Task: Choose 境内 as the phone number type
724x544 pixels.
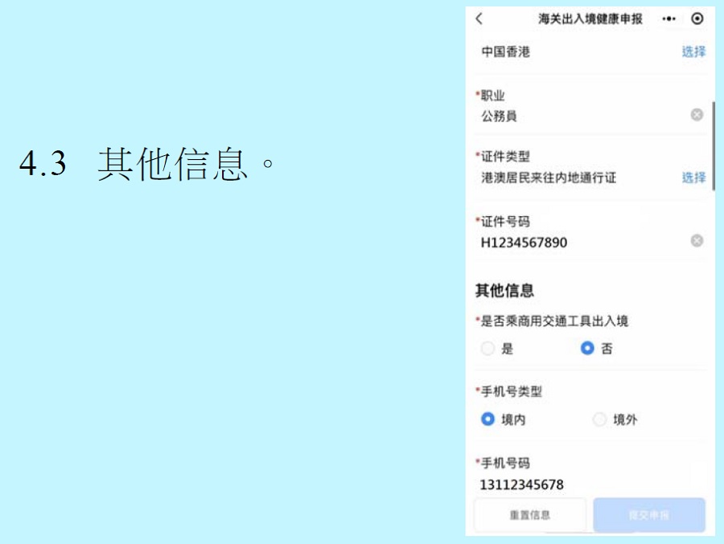Action: click(488, 419)
